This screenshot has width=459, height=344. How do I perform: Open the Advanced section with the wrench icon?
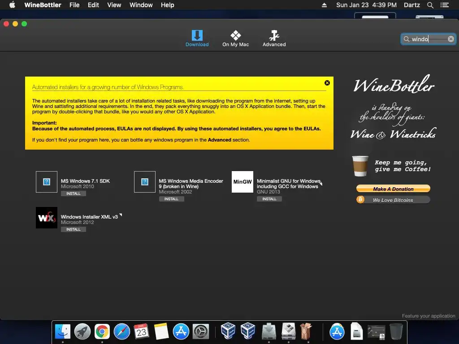[274, 39]
